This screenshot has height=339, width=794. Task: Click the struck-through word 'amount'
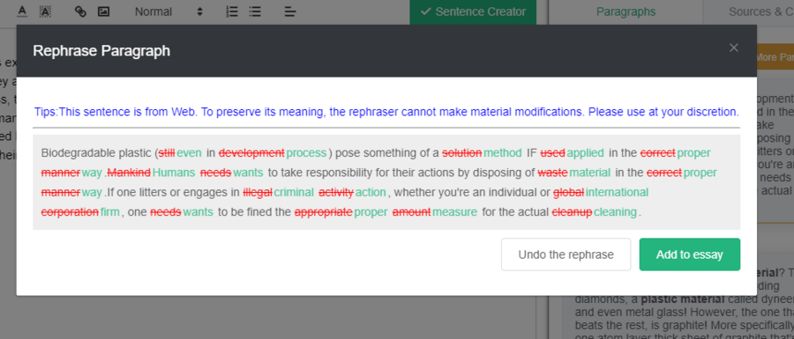[x=412, y=212]
